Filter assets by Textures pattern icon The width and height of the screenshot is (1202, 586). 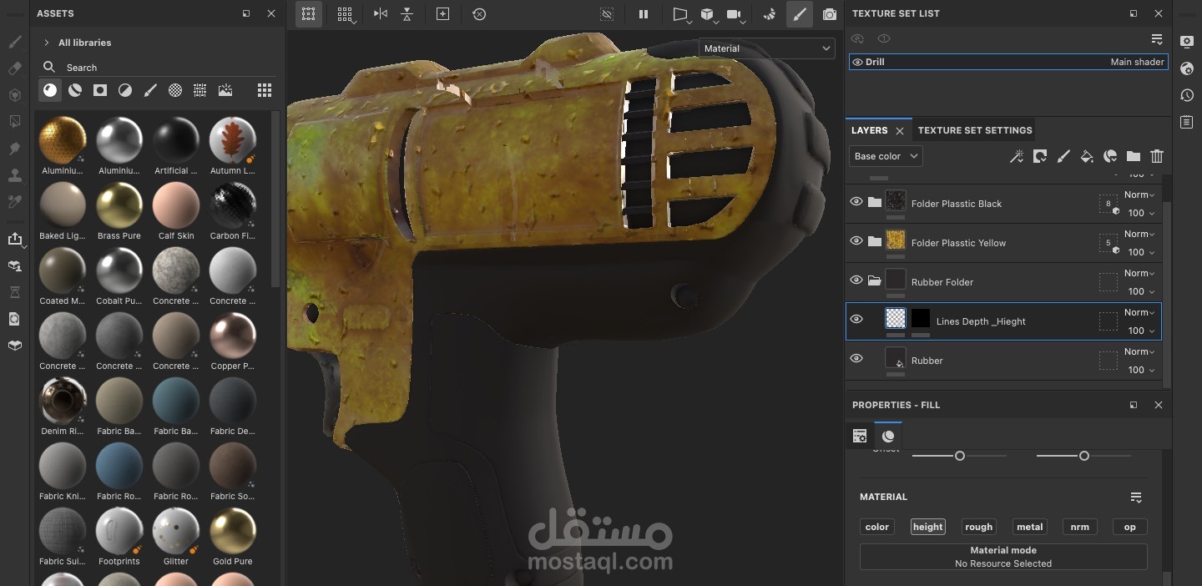pos(200,90)
